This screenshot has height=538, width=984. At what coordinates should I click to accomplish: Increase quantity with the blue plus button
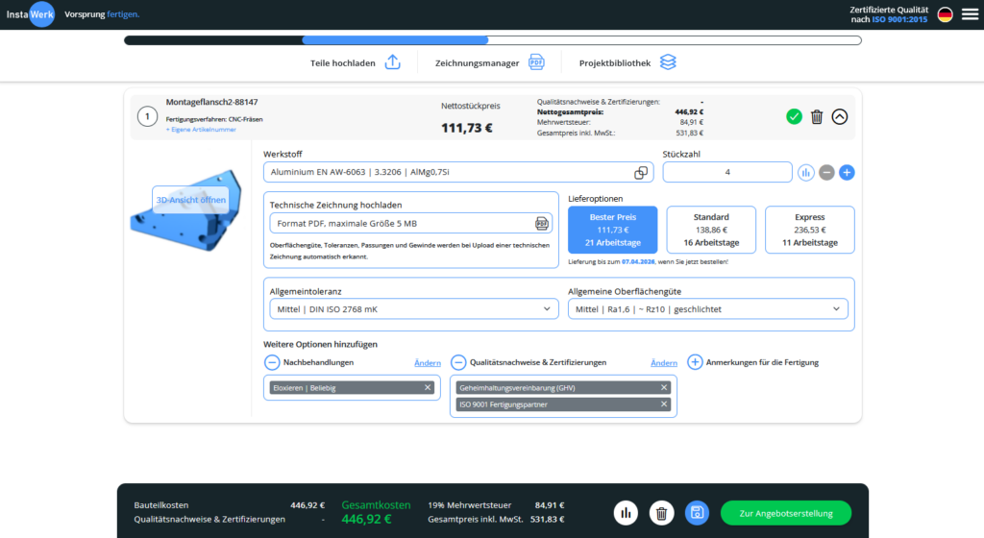847,173
